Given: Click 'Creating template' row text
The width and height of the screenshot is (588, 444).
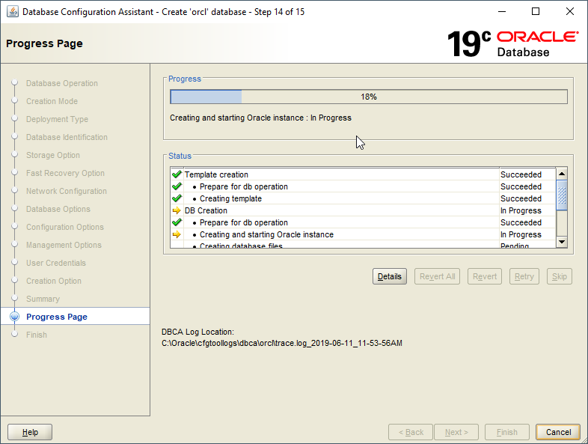Looking at the screenshot, I should [x=230, y=198].
